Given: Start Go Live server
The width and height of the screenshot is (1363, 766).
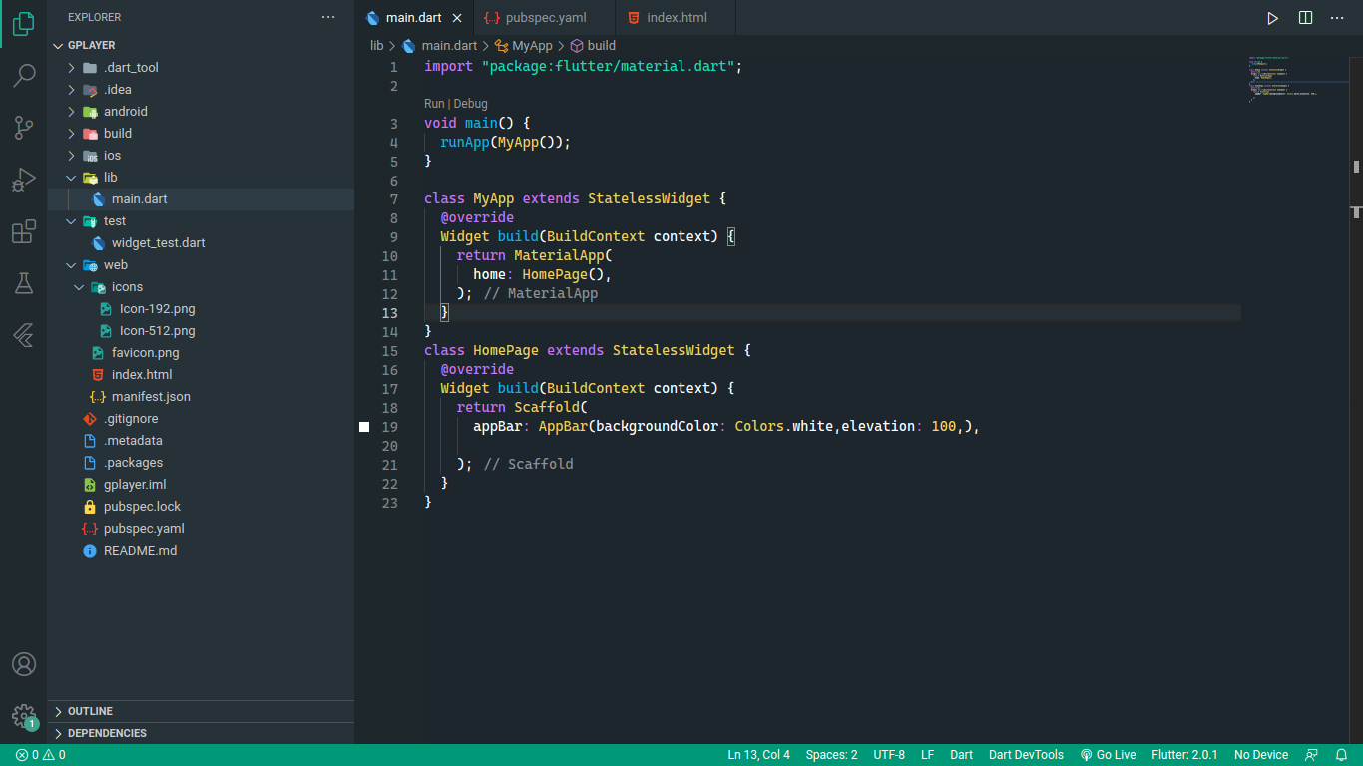Looking at the screenshot, I should pyautogui.click(x=1108, y=755).
